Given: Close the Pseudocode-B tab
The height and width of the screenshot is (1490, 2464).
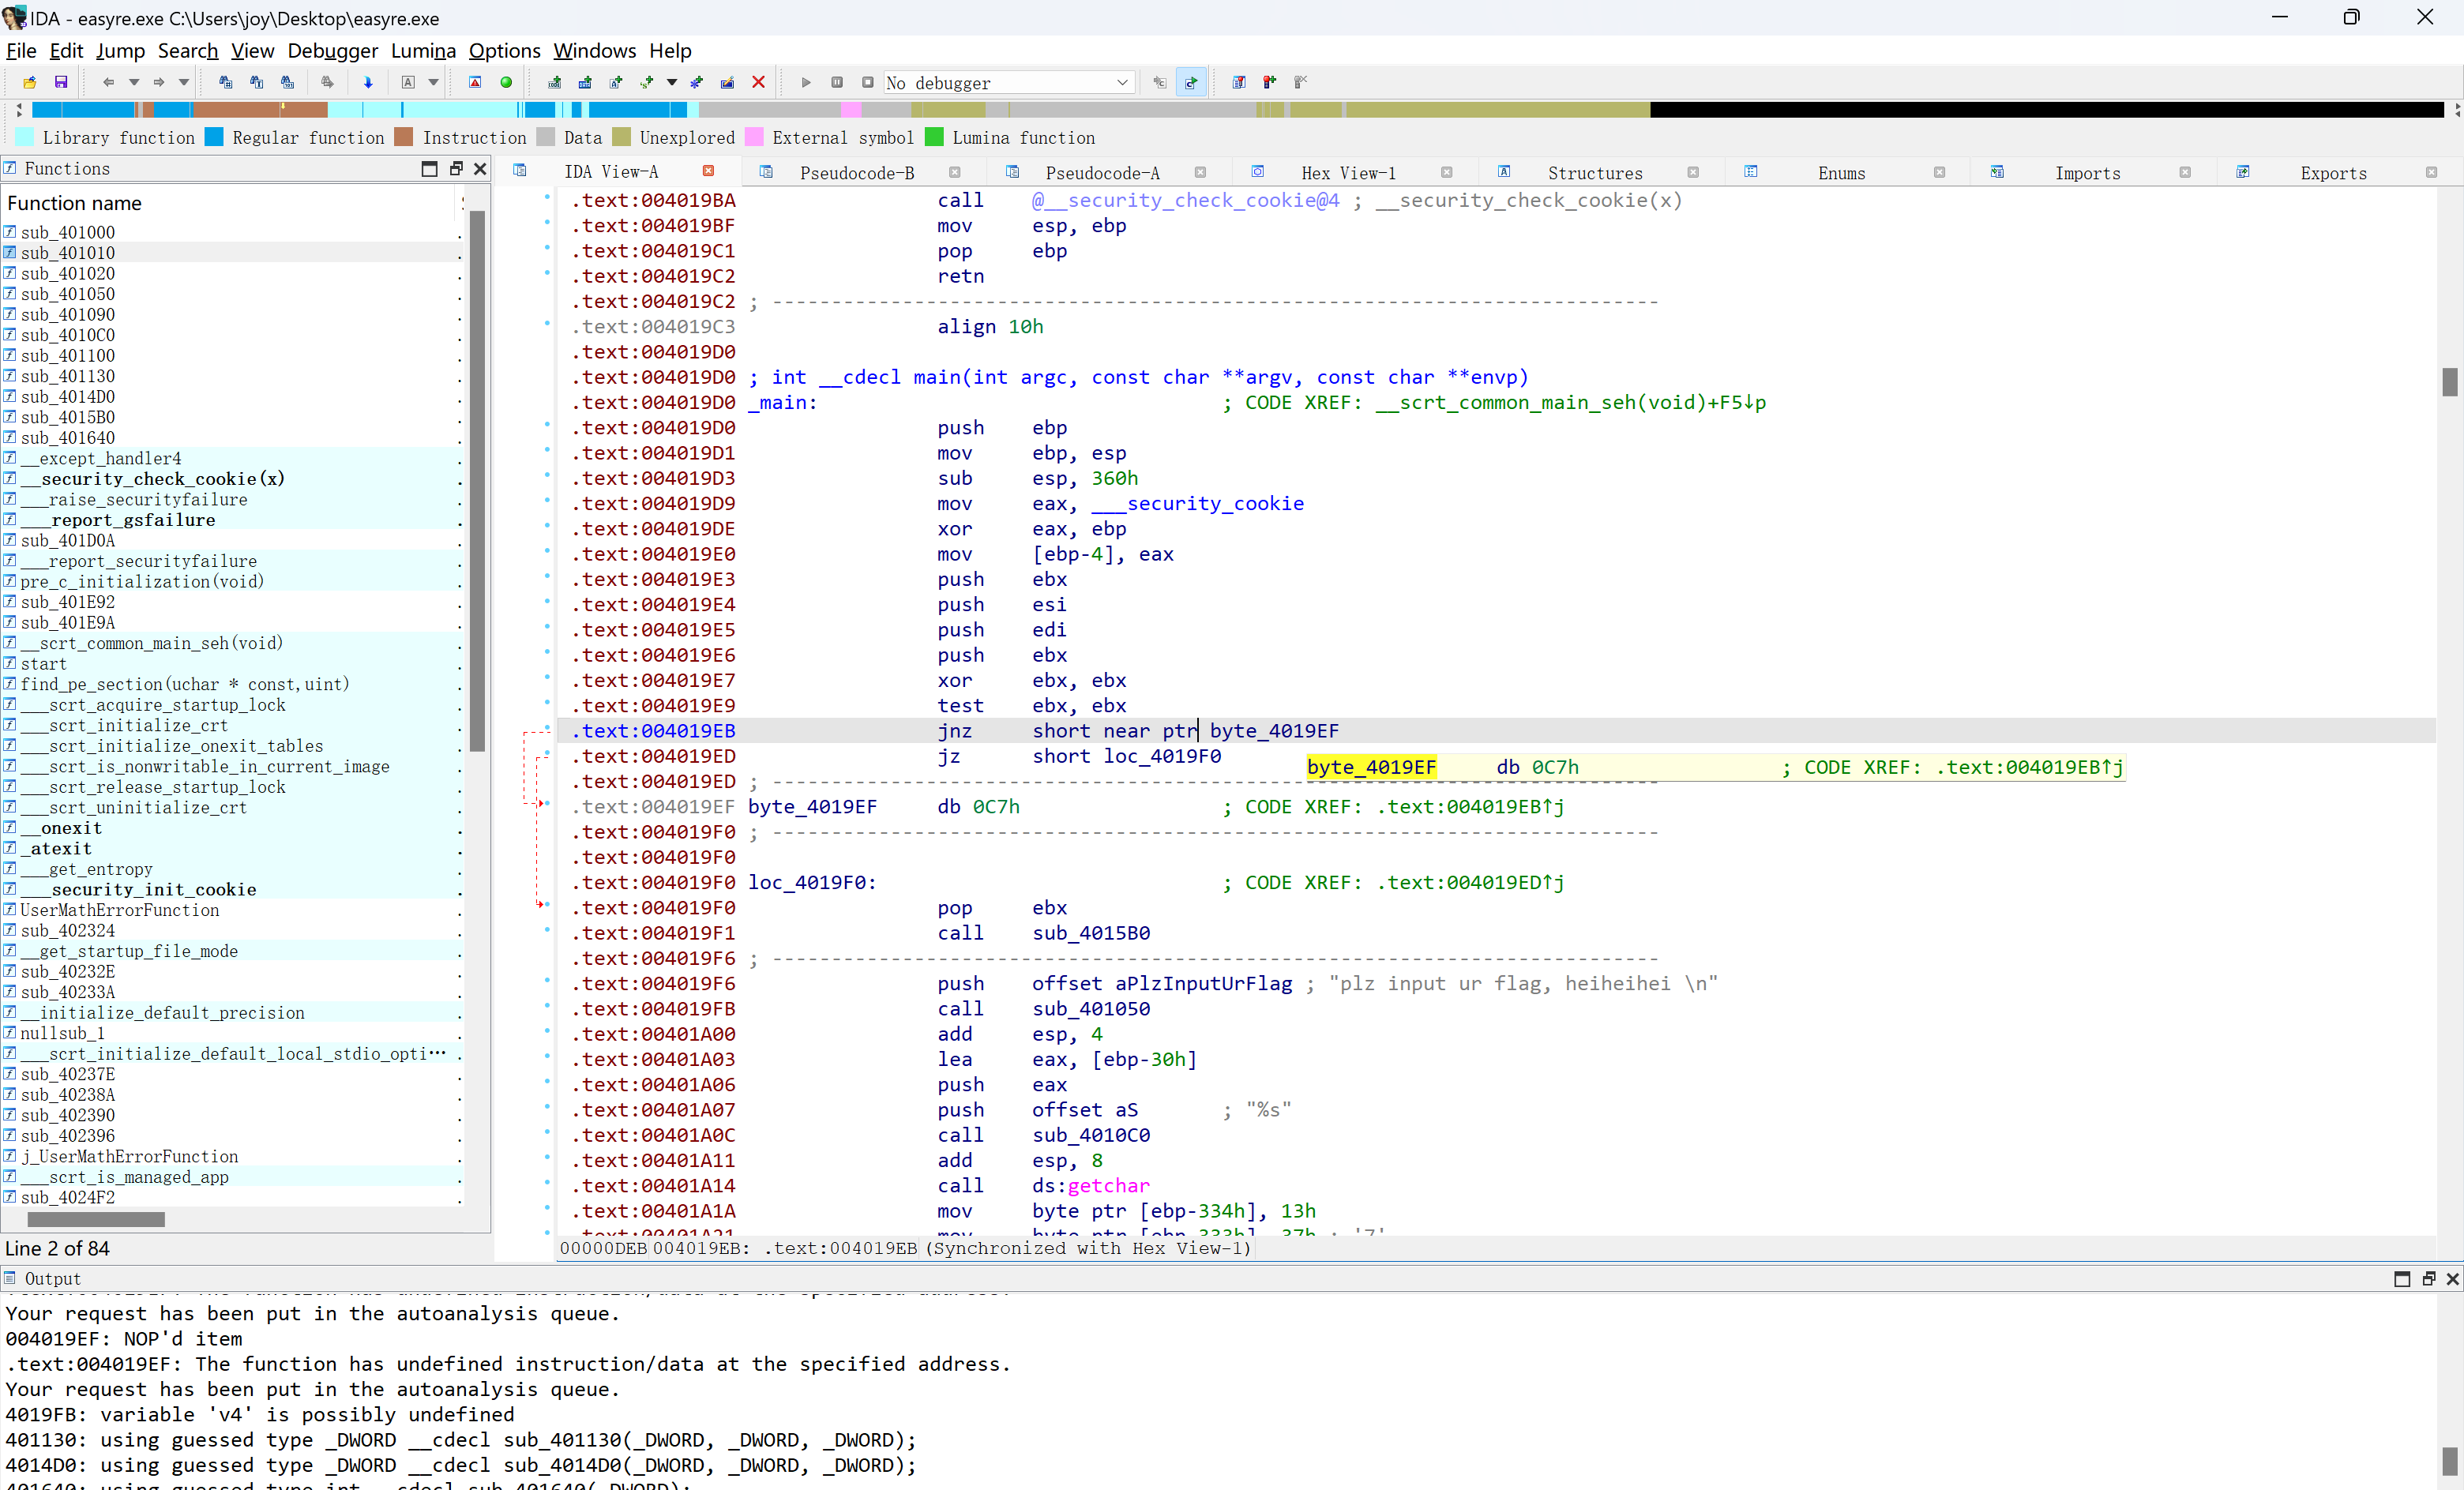Looking at the screenshot, I should click(x=954, y=172).
